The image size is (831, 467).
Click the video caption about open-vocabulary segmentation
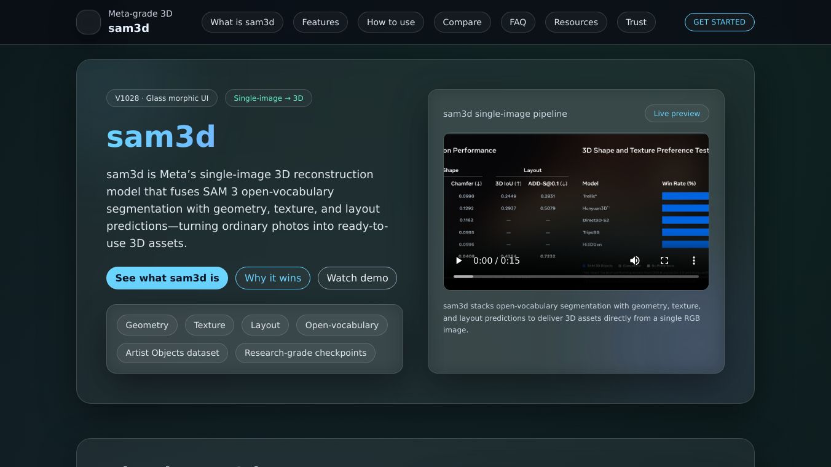572,318
